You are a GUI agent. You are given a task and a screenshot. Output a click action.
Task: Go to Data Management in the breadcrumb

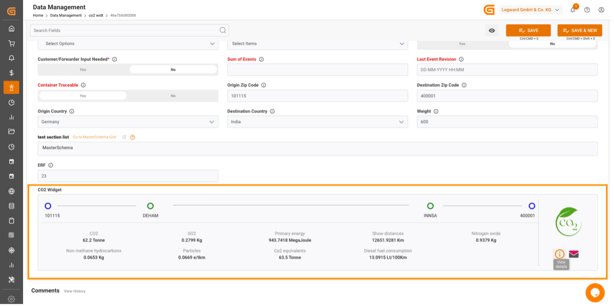[x=66, y=16]
